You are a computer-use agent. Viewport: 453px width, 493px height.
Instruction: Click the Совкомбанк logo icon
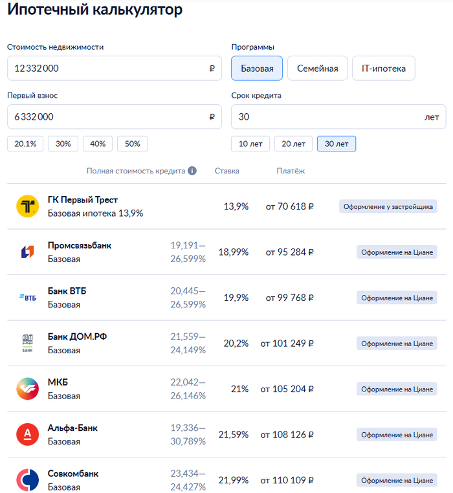click(28, 479)
